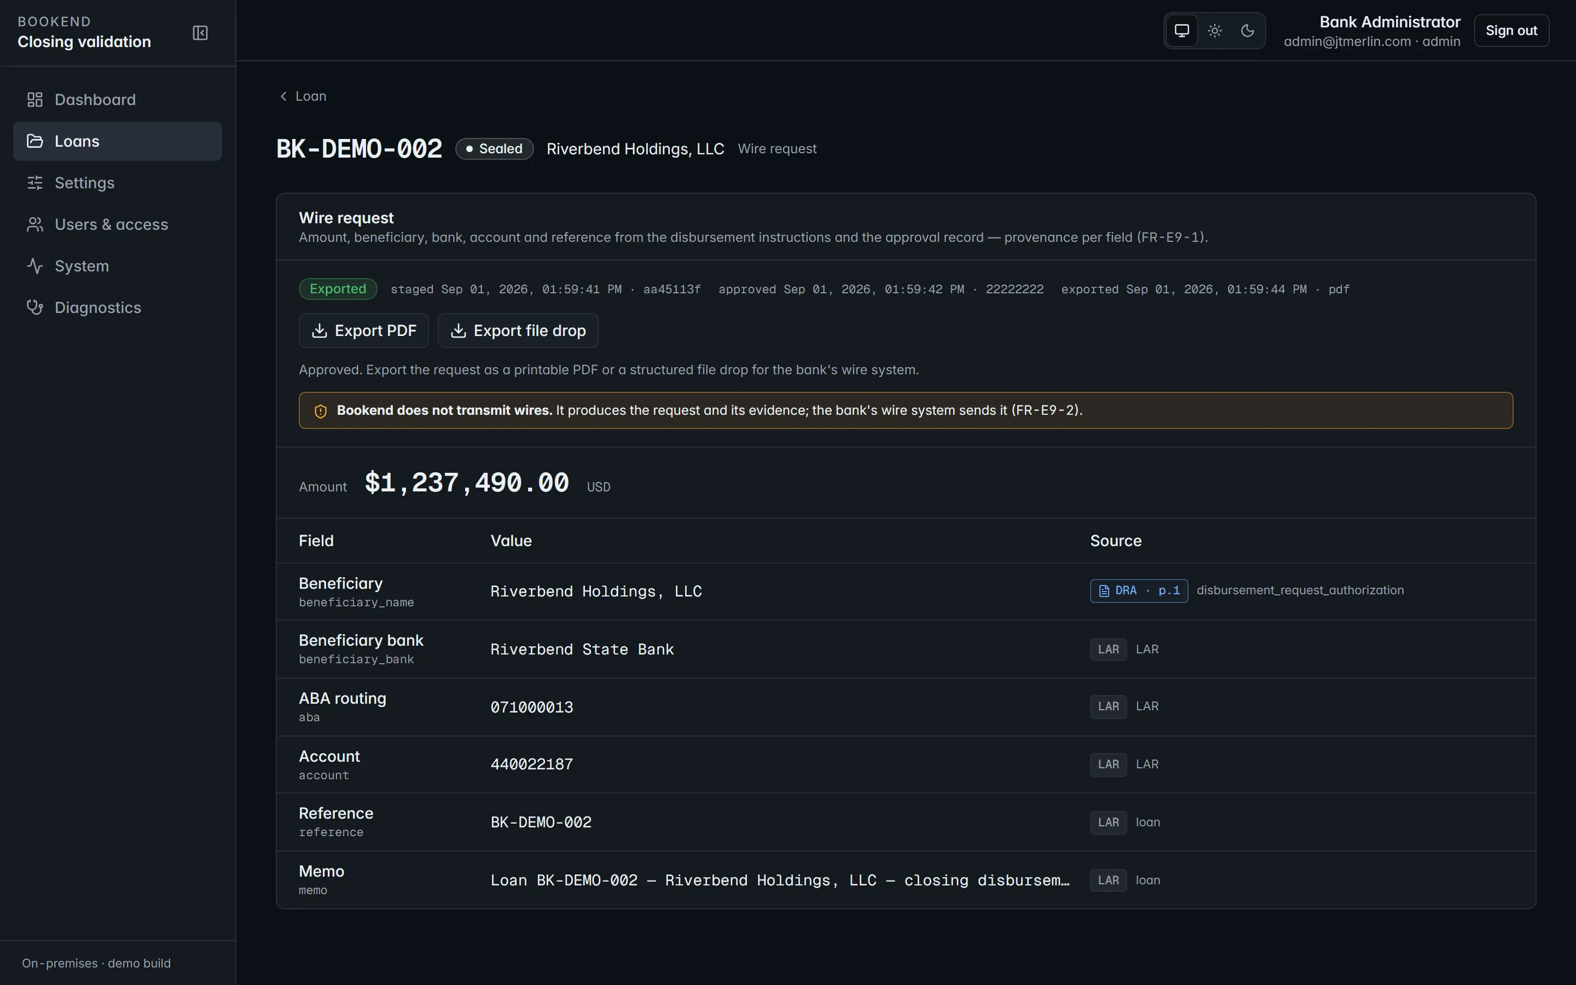Viewport: 1576px width, 985px height.
Task: Click the back chevron beside Loan
Action: (283, 96)
